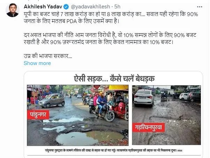Open Akhilesh Yadav's profile avatar

coord(13,10)
